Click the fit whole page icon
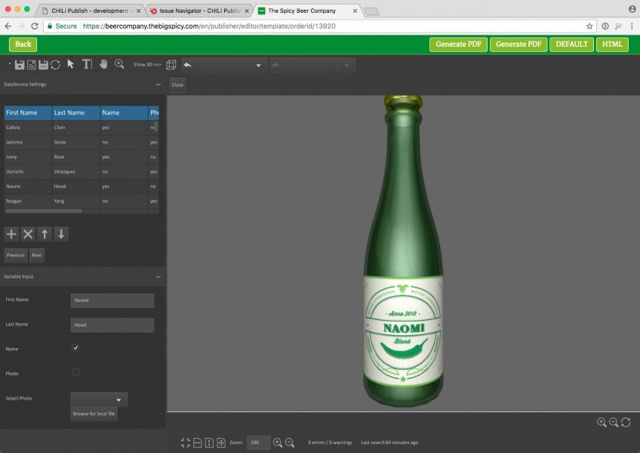This screenshot has width=640, height=453. click(221, 442)
